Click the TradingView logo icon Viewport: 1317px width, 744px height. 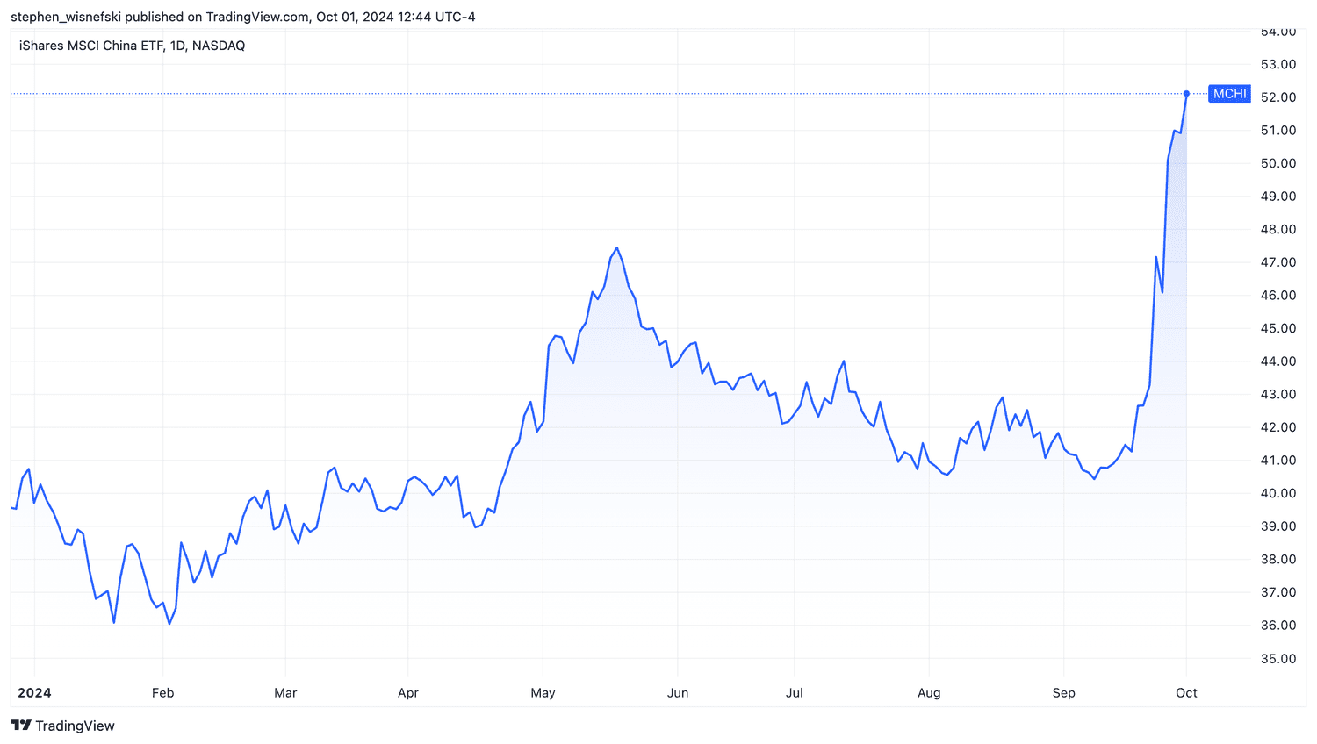(x=21, y=726)
